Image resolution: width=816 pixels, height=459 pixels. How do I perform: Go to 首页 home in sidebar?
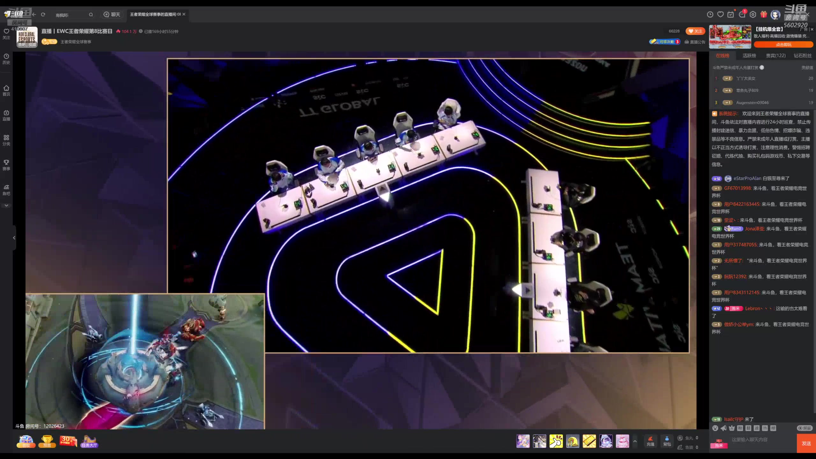coord(6,91)
